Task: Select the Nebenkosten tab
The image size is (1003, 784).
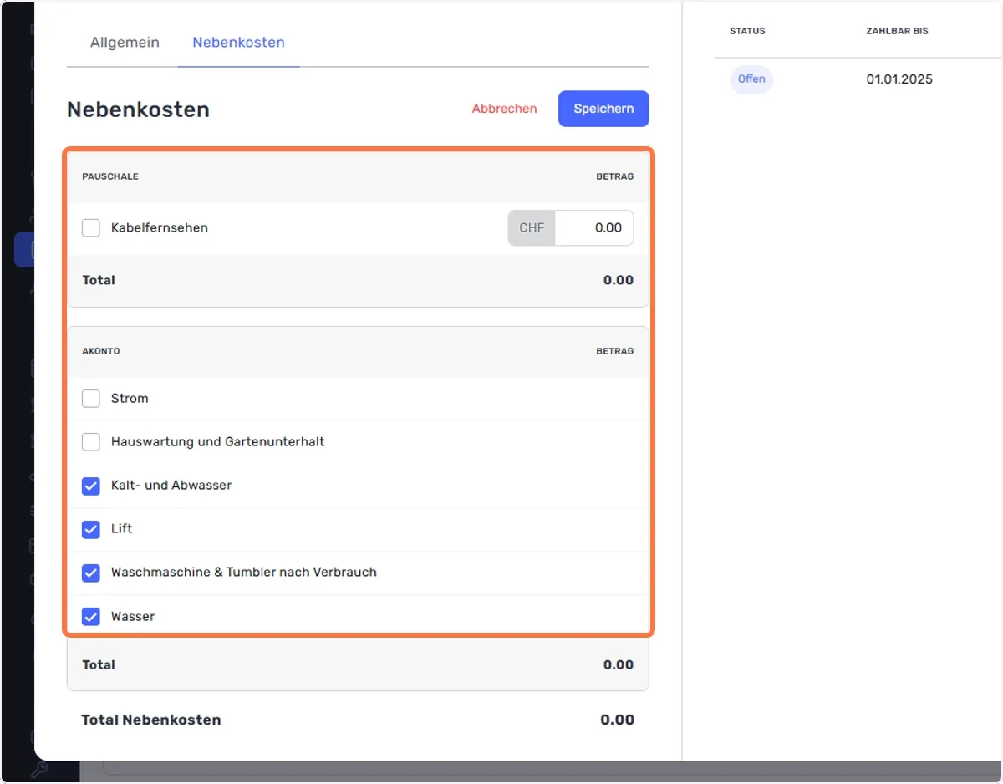Action: click(x=238, y=42)
